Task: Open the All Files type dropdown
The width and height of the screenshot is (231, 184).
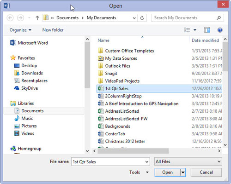Action: 188,161
